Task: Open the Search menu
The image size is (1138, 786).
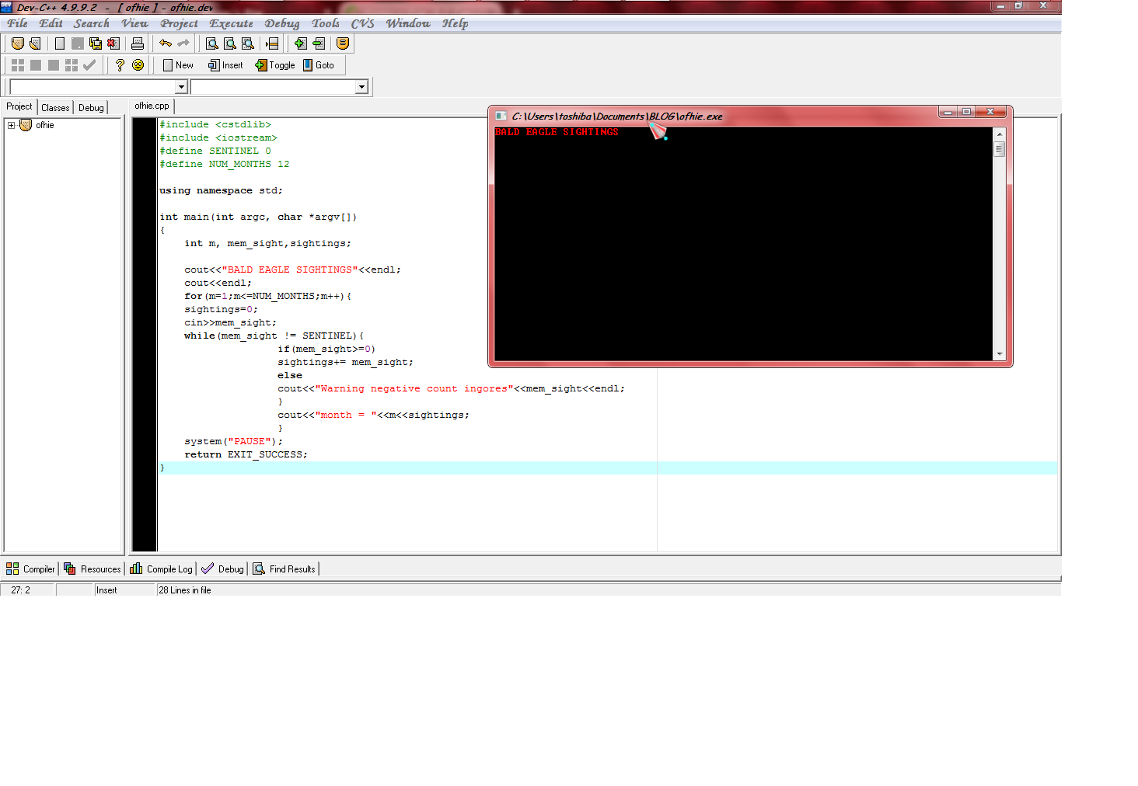Action: [92, 23]
